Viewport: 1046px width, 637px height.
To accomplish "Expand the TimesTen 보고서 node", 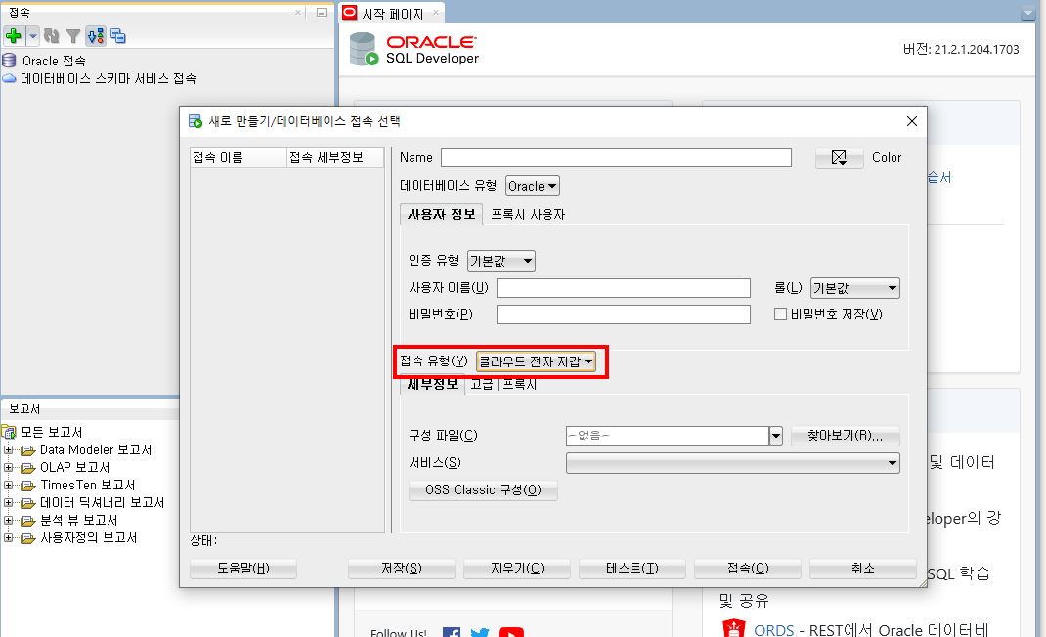I will coord(8,485).
